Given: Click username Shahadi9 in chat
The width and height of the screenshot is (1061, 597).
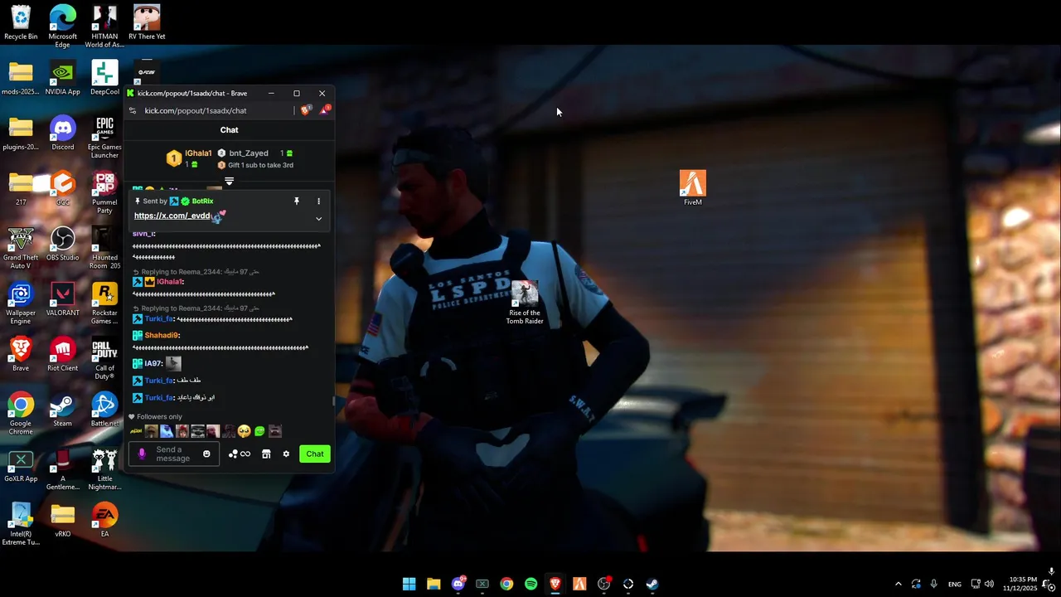Looking at the screenshot, I should pyautogui.click(x=161, y=336).
